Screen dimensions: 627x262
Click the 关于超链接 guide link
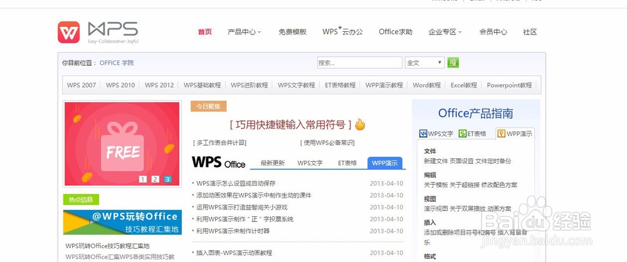[465, 185]
